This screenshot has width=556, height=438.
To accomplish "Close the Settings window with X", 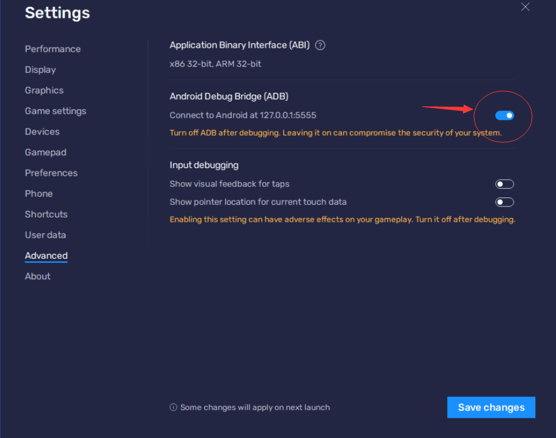I will [525, 7].
